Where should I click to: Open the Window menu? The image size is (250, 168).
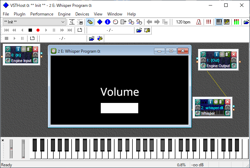pos(115,14)
